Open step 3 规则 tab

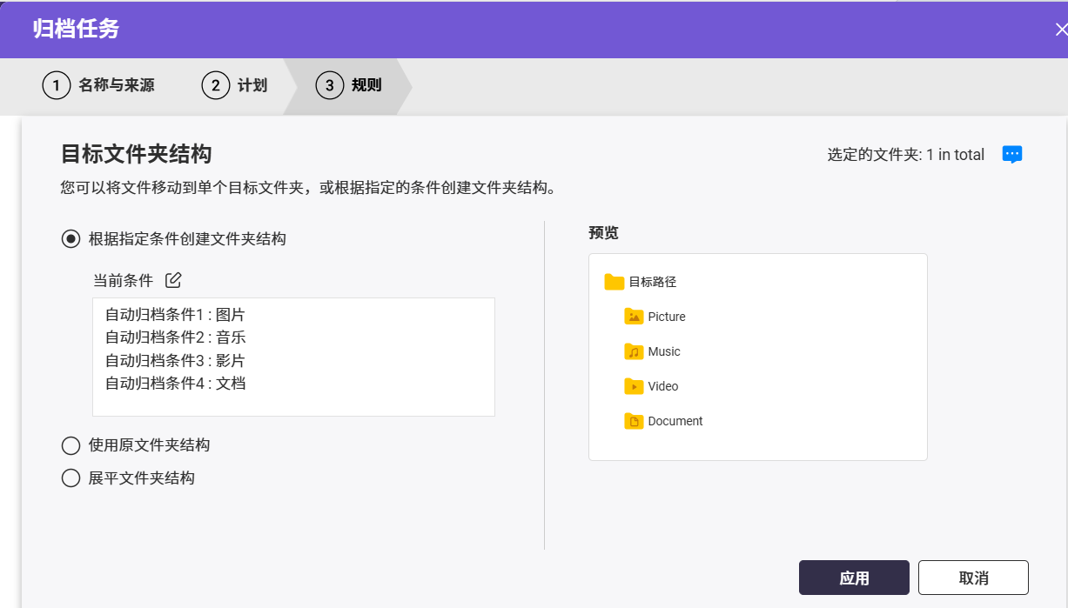[x=350, y=85]
